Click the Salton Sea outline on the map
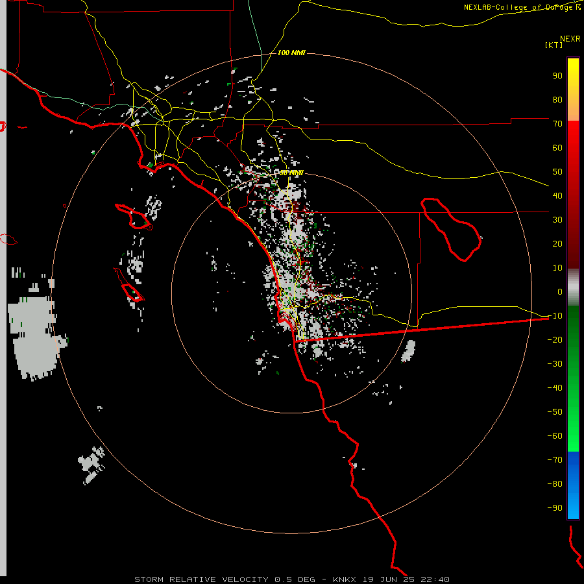Image resolution: width=584 pixels, height=584 pixels. tap(451, 230)
